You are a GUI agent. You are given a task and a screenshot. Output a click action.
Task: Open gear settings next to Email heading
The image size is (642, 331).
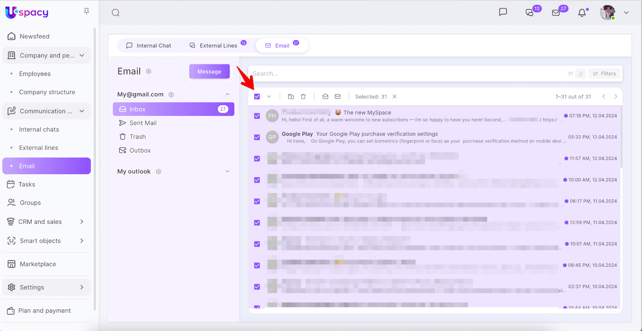[x=148, y=71]
